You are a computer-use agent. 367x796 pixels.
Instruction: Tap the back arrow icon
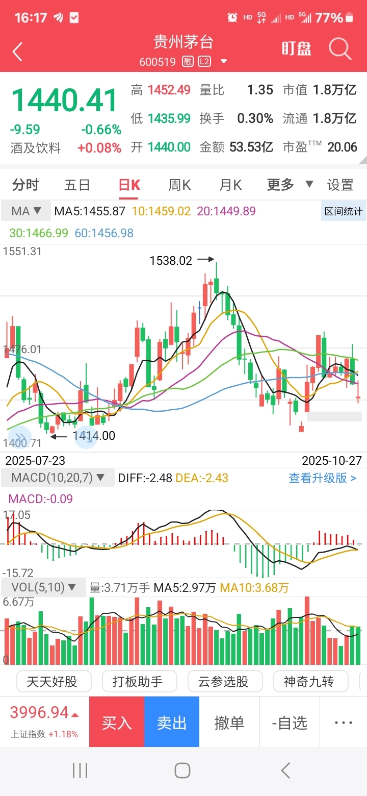point(18,52)
